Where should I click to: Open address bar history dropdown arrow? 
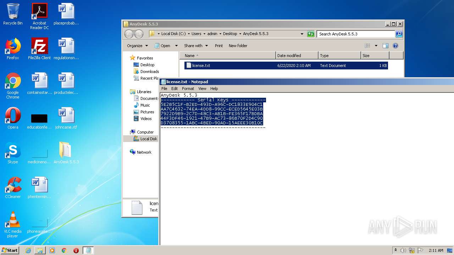(302, 34)
